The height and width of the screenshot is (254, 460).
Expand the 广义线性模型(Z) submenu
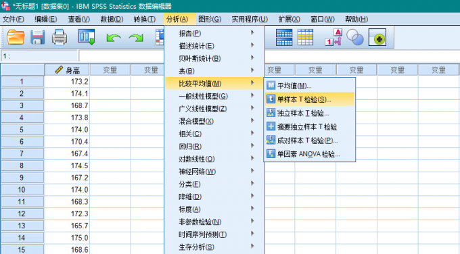(214, 109)
